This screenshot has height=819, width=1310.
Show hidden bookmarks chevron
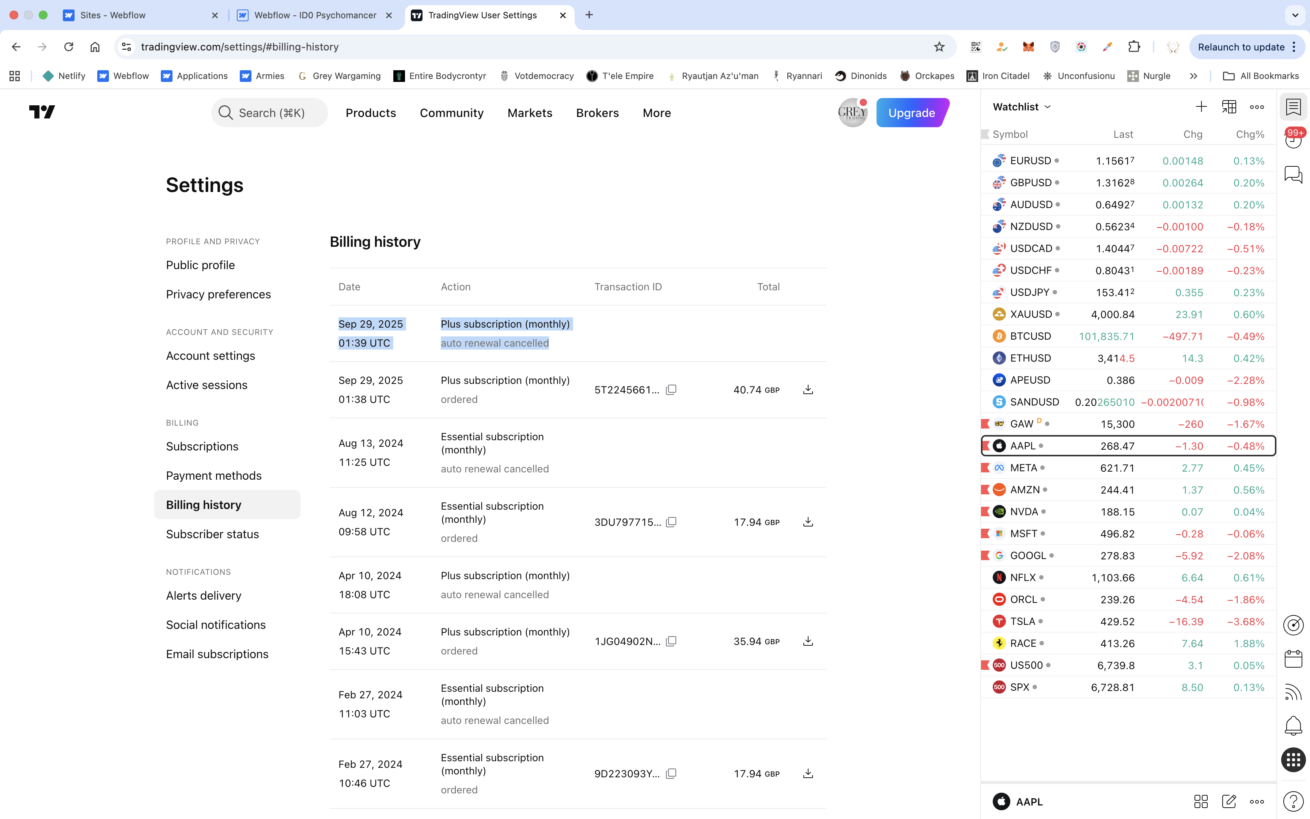(x=1194, y=76)
